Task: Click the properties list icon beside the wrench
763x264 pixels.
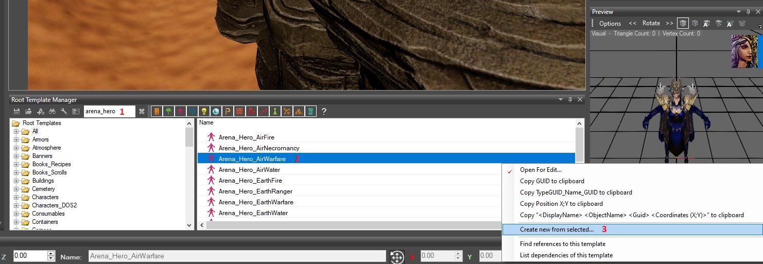Action: click(x=75, y=111)
